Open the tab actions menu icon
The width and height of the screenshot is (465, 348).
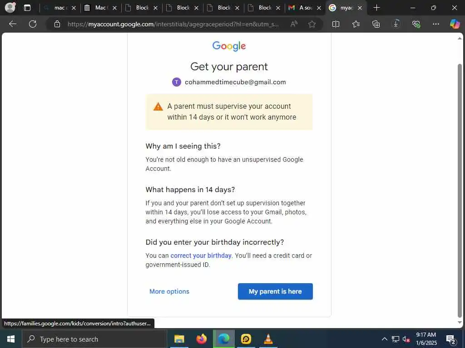click(27, 8)
